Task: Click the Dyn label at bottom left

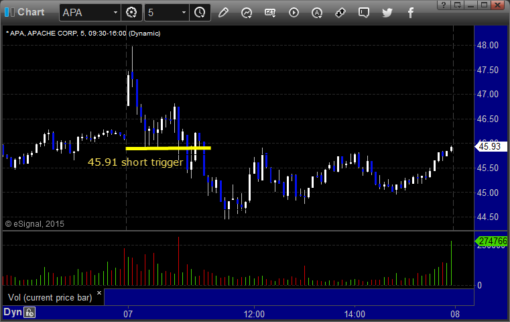Action: click(x=13, y=312)
